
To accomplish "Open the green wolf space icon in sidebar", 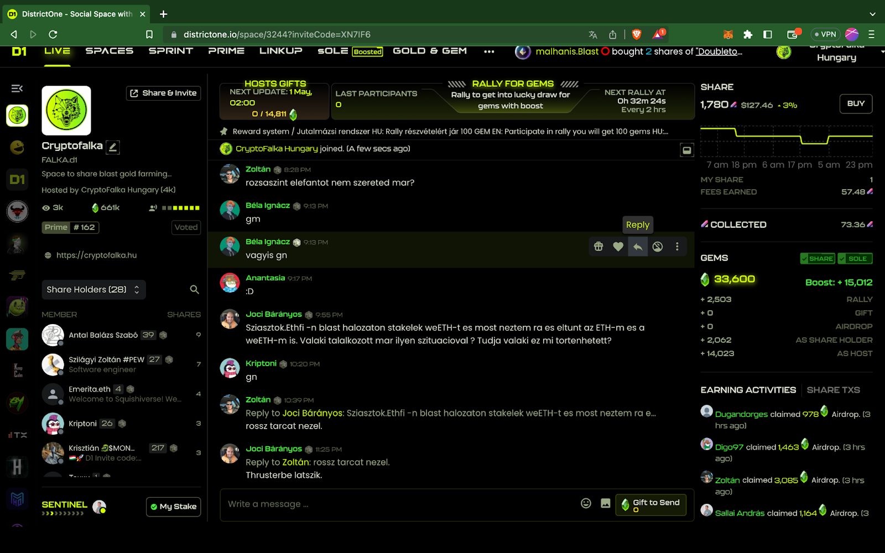I will click(x=17, y=116).
